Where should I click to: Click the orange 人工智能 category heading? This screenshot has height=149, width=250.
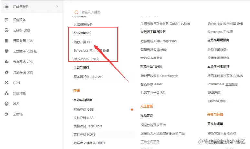(147, 106)
